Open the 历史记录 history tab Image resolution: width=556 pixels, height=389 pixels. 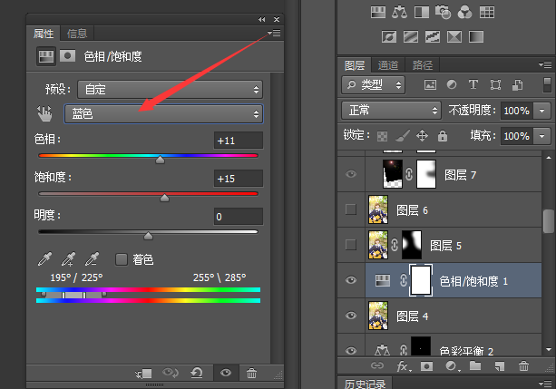coord(365,384)
